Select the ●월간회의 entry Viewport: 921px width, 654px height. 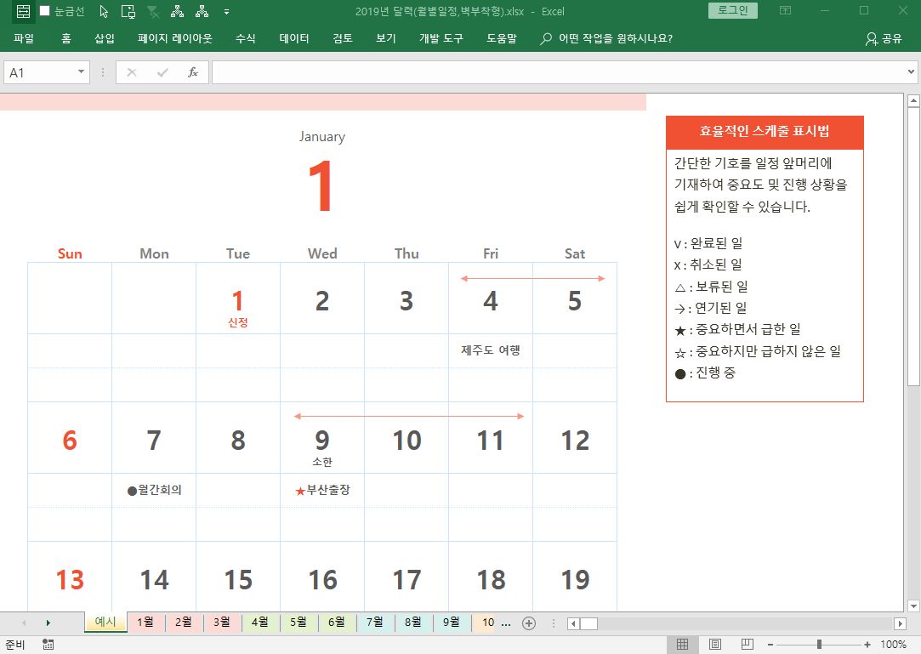155,490
